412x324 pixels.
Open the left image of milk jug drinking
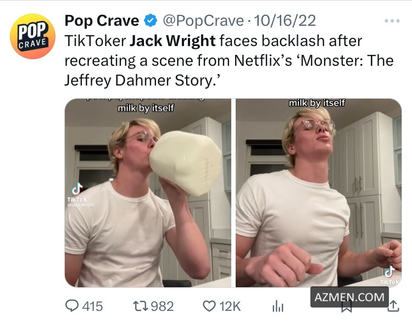(148, 192)
